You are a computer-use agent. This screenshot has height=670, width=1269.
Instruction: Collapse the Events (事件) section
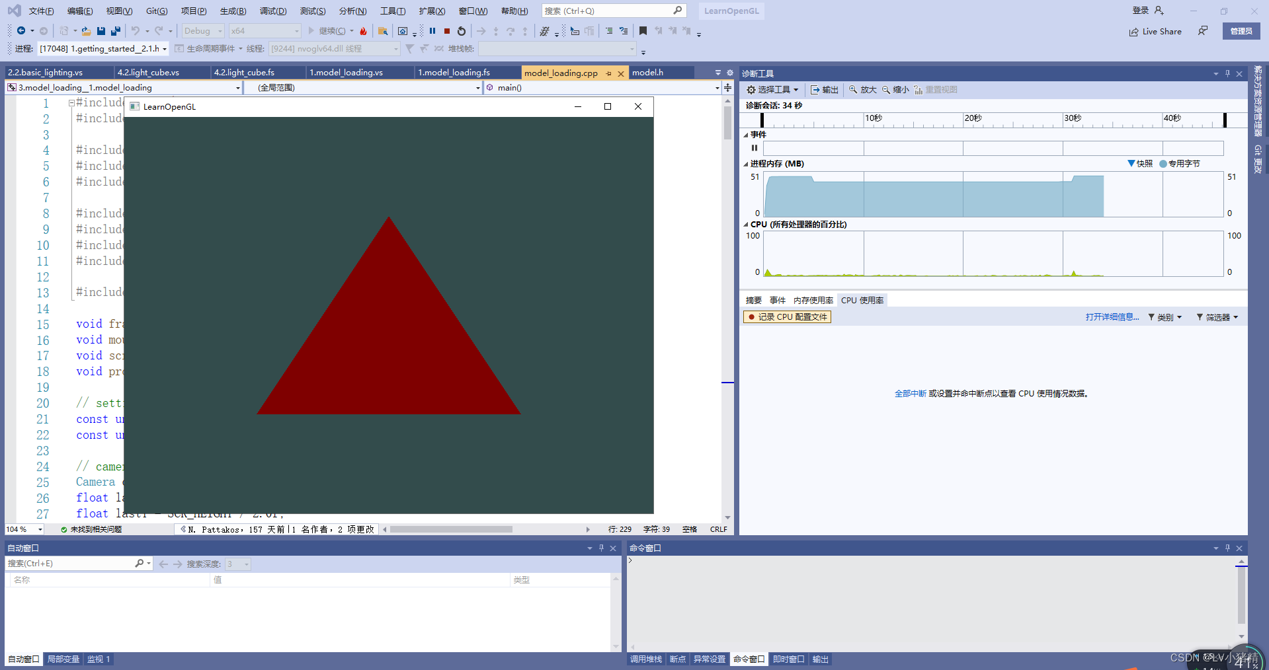coord(746,135)
